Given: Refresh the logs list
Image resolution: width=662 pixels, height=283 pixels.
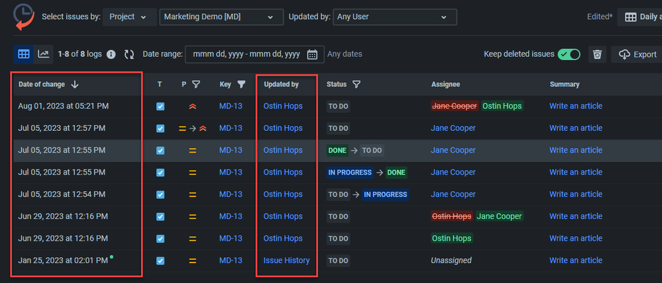Looking at the screenshot, I should [129, 54].
